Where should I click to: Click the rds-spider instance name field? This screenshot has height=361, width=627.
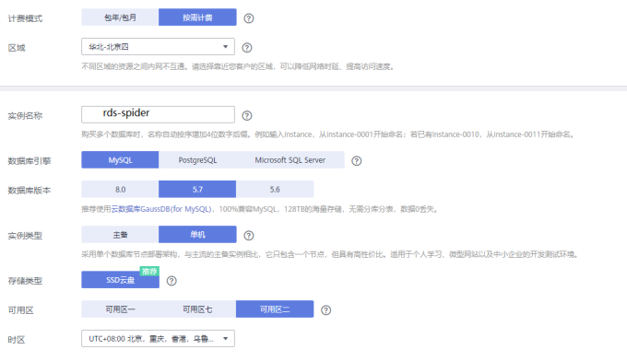pos(158,114)
